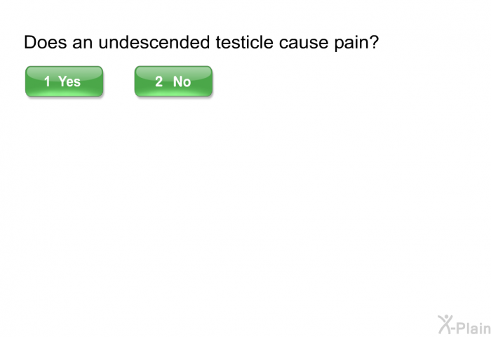This screenshot has width=491, height=337.
Task: Click the word 'testicle' in the heading
Action: pyautogui.click(x=245, y=42)
